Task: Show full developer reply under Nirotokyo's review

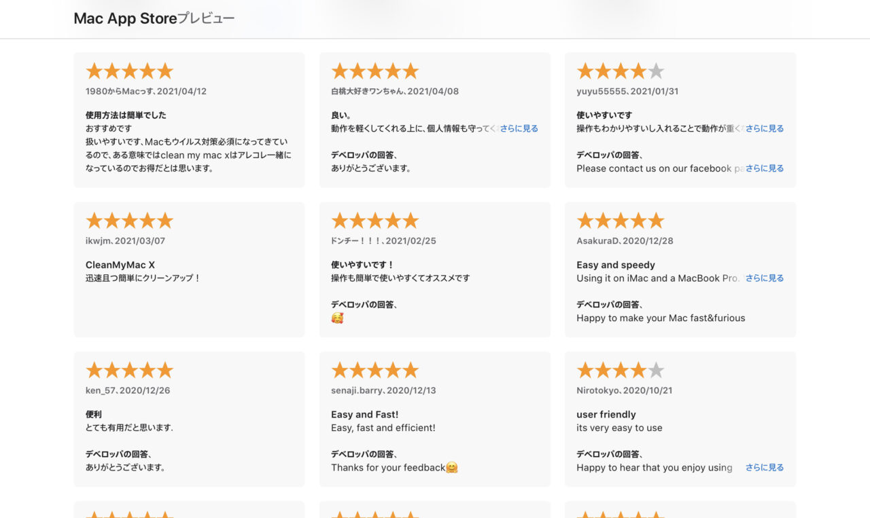Action: (x=763, y=467)
